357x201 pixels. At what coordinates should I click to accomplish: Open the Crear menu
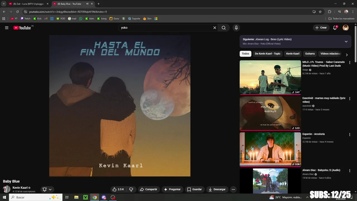tap(321, 28)
